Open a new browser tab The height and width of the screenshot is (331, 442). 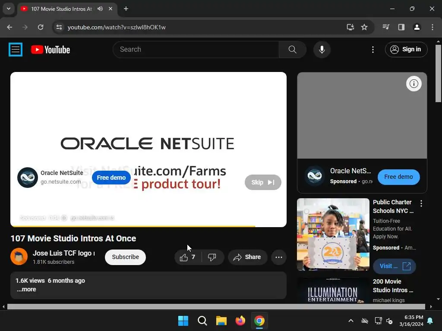126,9
